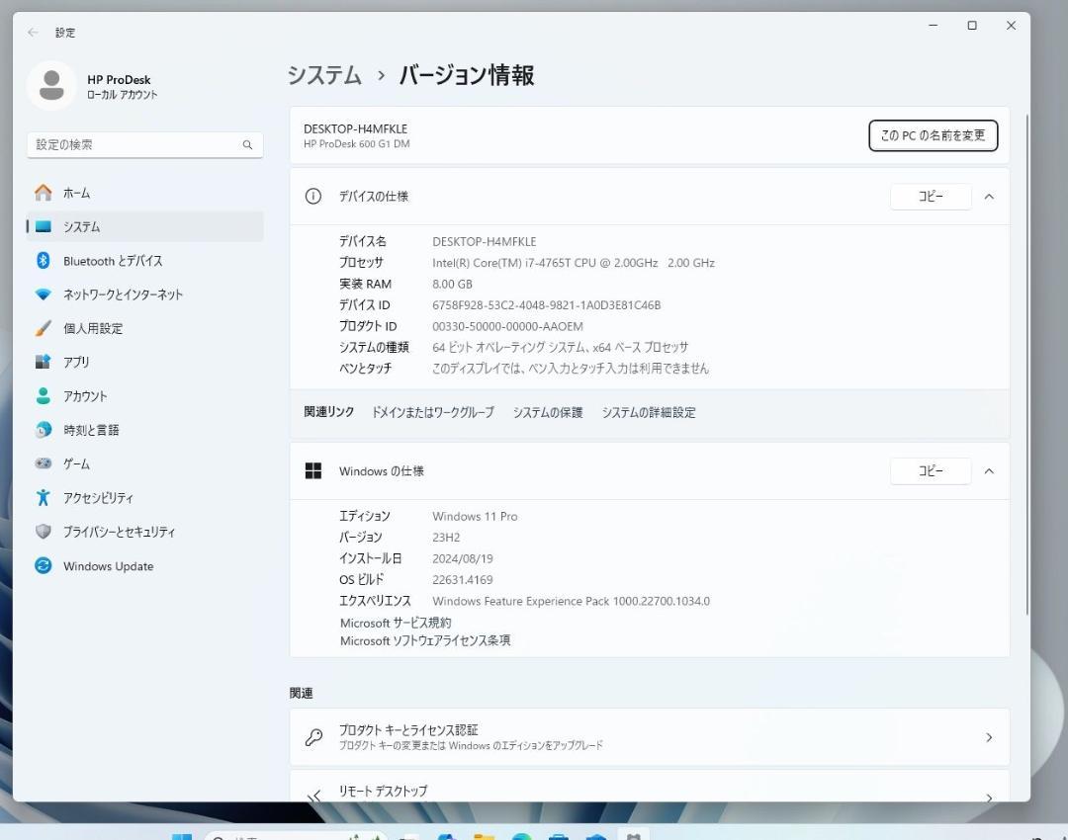The width and height of the screenshot is (1068, 840).
Task: Click the 実装 RAM value 8.00 GB
Action: [452, 284]
